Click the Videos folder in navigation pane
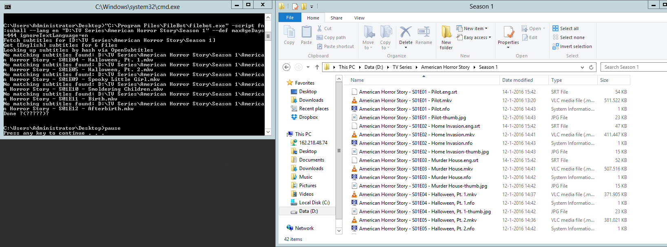This screenshot has height=247, width=667. tap(302, 194)
